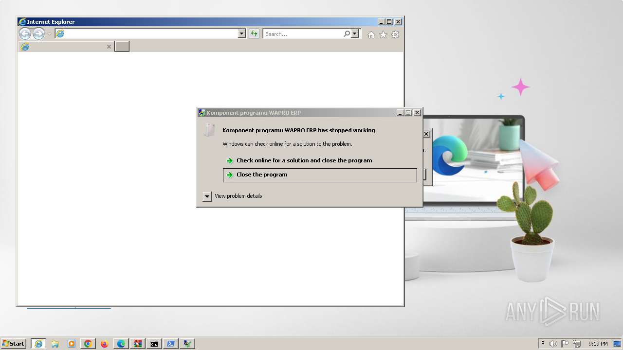Open Firefox from the taskbar
This screenshot has height=350, width=623.
point(104,344)
